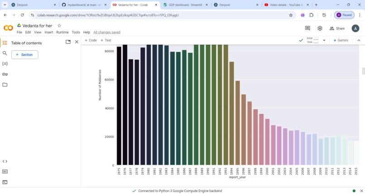Toggle the Table of contents sidebar icon
The height and width of the screenshot is (194, 365).
pyautogui.click(x=5, y=43)
